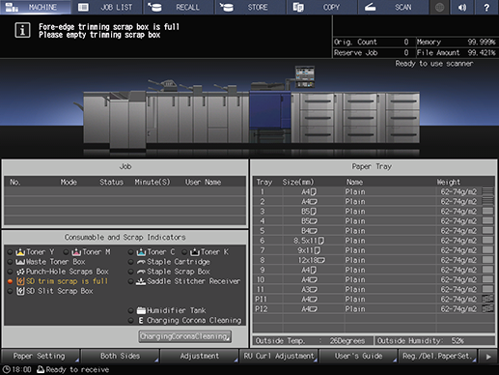Click the SD trim scrap full icon
The image size is (499, 375).
pyautogui.click(x=20, y=281)
